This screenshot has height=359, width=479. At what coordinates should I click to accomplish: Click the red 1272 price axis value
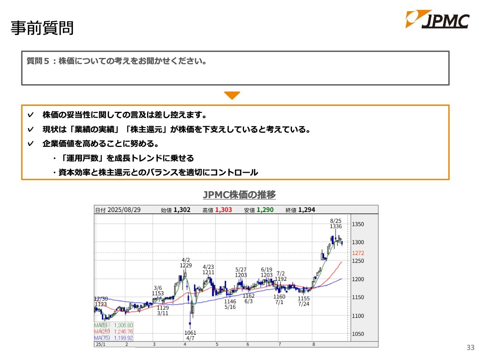click(358, 253)
